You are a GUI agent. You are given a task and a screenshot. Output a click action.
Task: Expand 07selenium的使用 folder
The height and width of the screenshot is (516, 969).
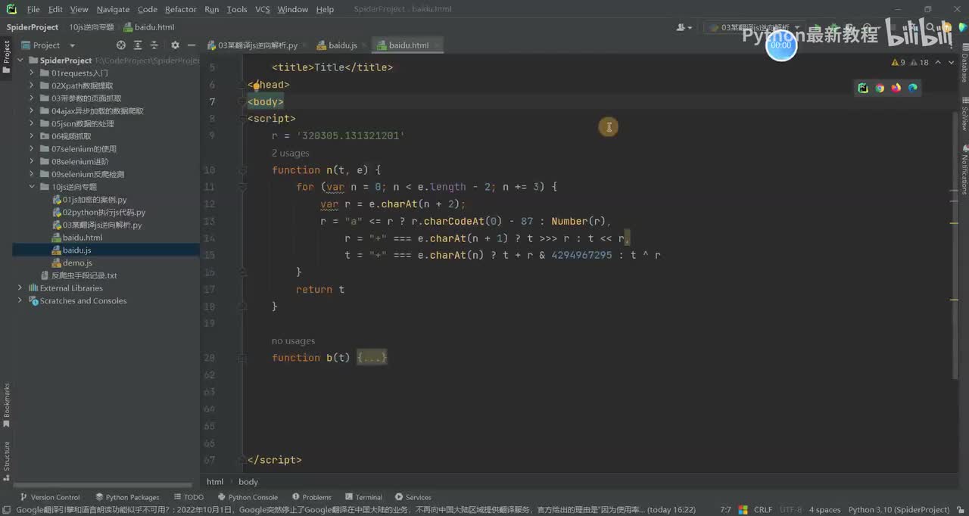point(33,149)
